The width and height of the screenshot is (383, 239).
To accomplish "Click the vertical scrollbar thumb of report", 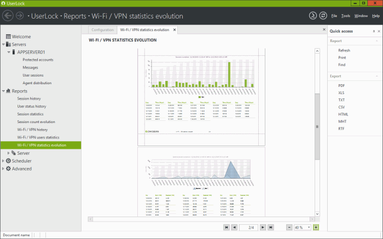I will (317, 126).
